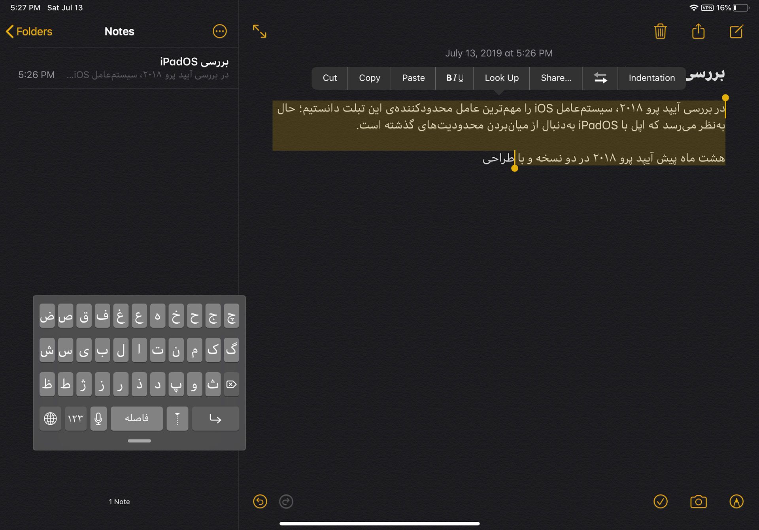Create a new note with compose icon
Screen dimensions: 759x530
coord(736,31)
